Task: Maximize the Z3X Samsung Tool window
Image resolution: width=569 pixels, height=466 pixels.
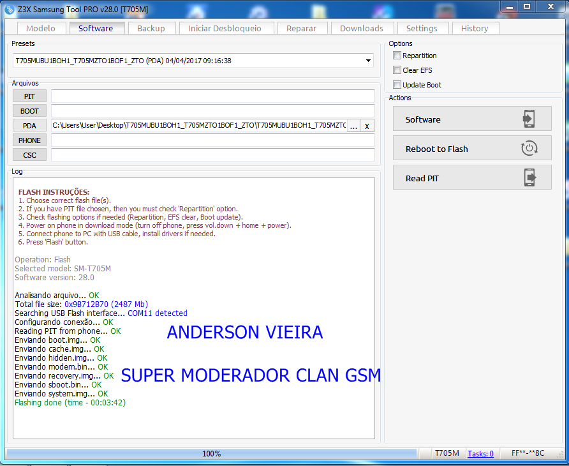Action: (x=526, y=7)
